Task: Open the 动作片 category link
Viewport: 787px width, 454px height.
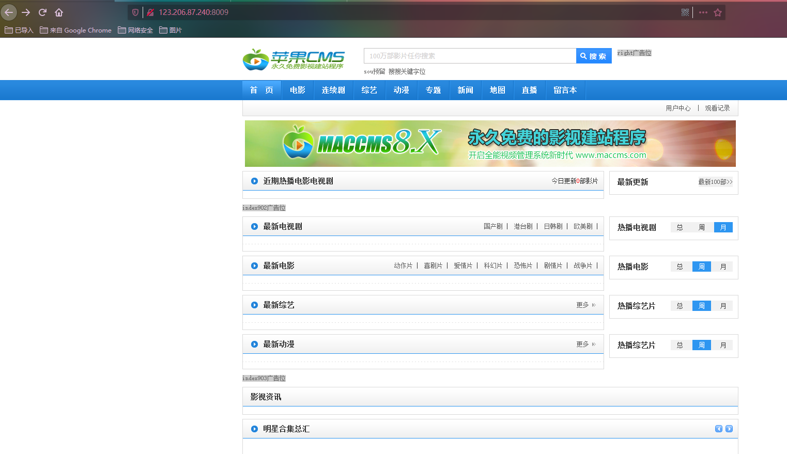Action: point(403,265)
